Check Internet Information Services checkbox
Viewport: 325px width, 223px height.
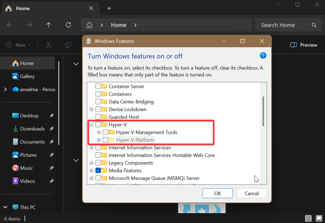pos(98,148)
